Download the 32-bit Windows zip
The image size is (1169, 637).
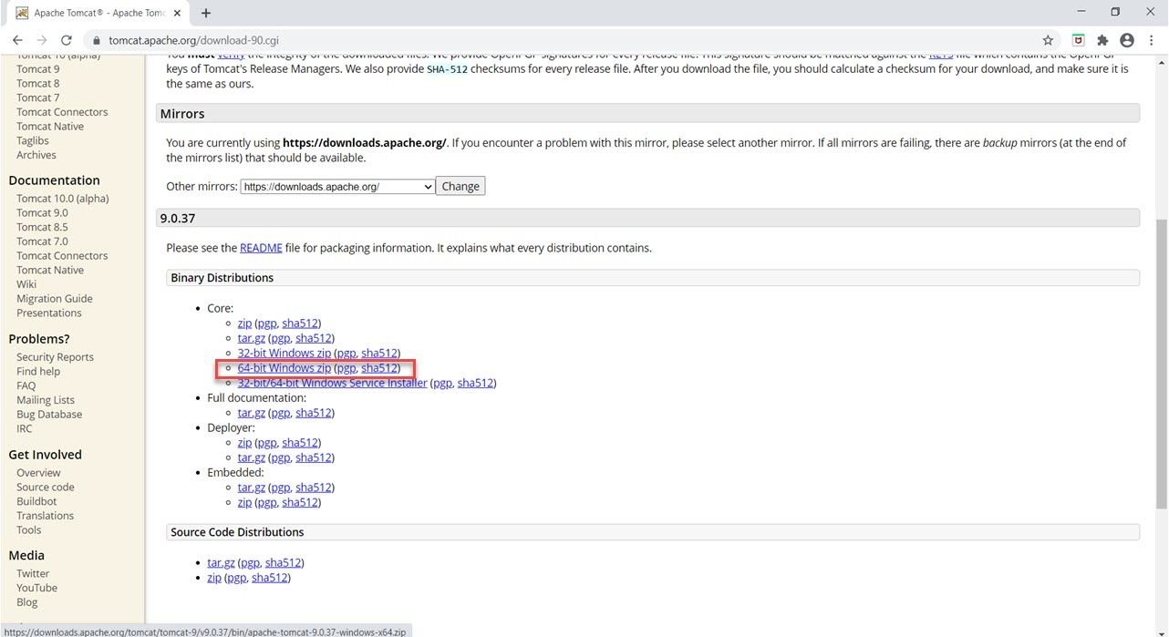click(284, 354)
